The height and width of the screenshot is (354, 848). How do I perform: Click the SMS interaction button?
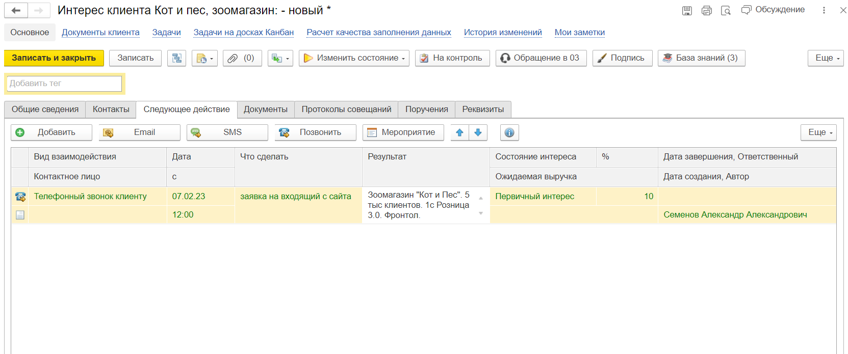(227, 132)
